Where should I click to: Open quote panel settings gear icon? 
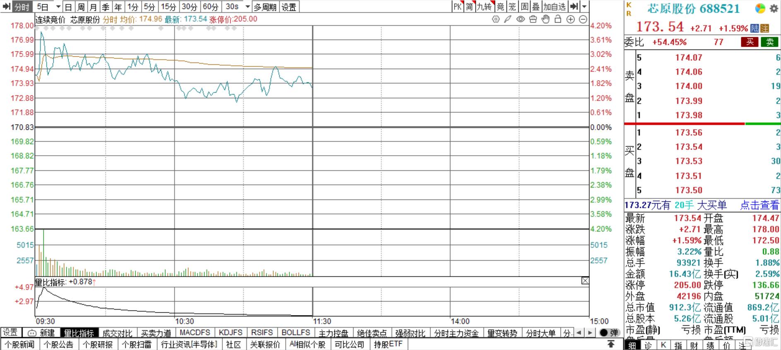click(773, 8)
